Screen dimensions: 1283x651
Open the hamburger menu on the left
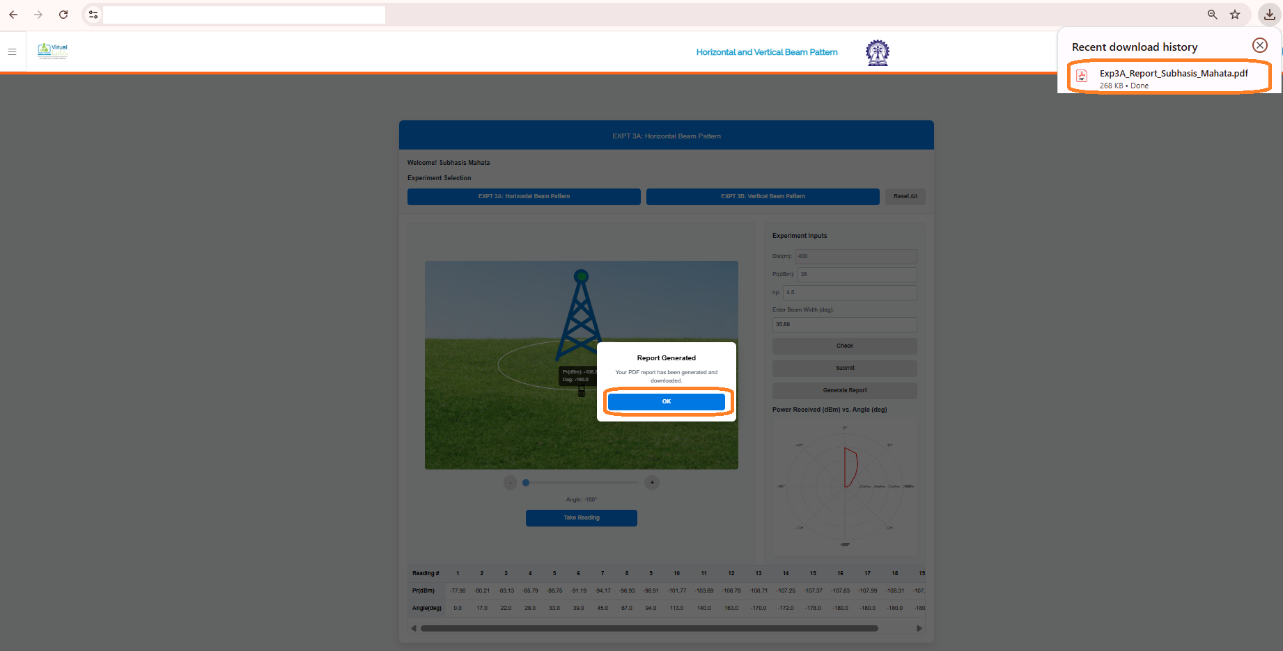pos(12,52)
